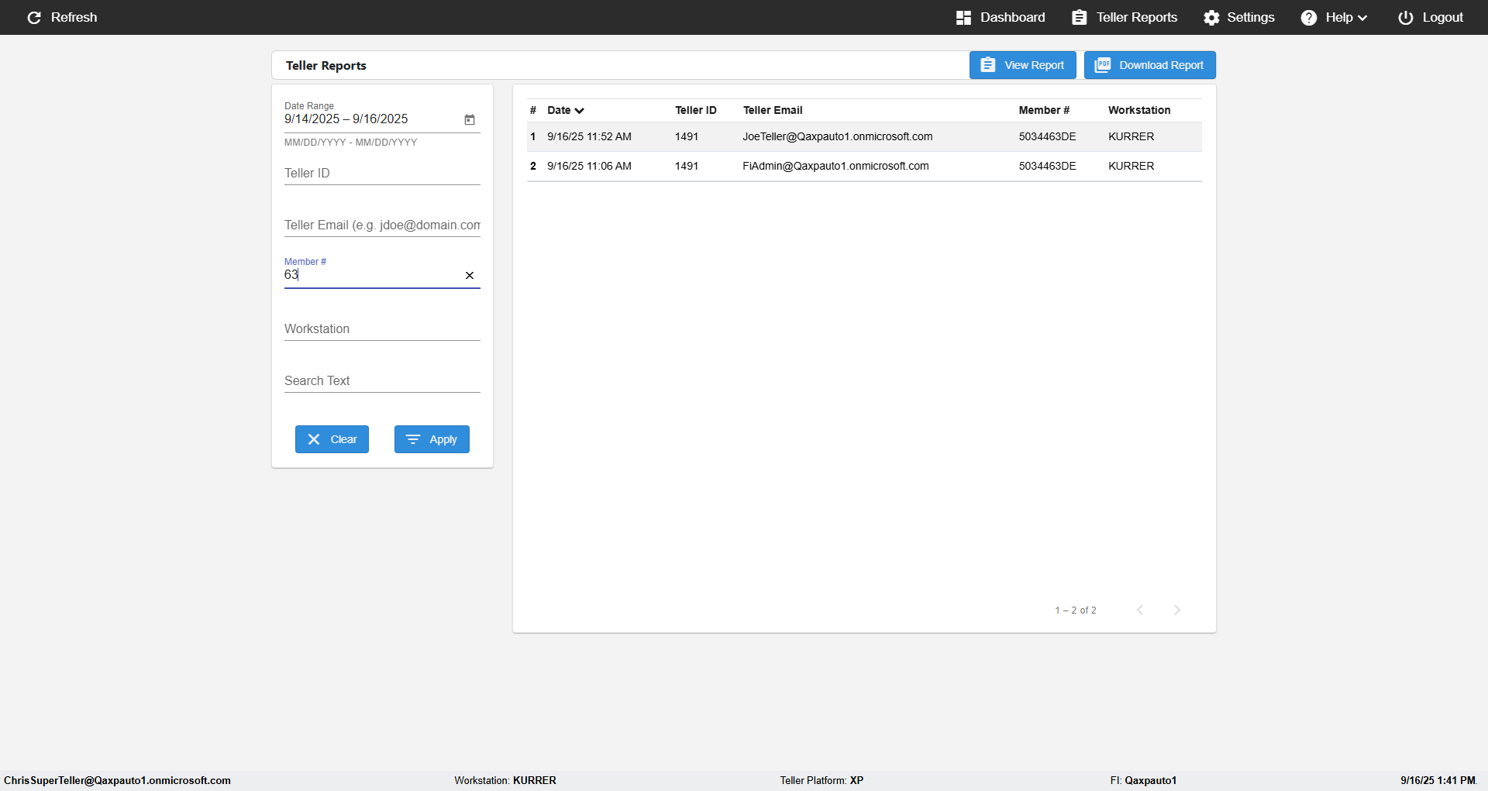The width and height of the screenshot is (1488, 791).
Task: Expand the Help dropdown menu
Action: point(1362,18)
